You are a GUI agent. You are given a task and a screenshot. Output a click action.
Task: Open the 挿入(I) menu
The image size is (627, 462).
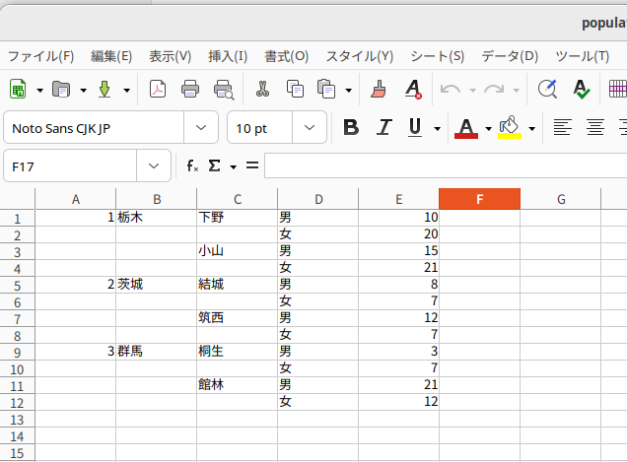[x=228, y=56]
